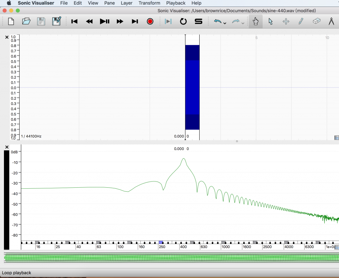Close the waveform pane with X
The width and height of the screenshot is (339, 278).
[x=7, y=37]
